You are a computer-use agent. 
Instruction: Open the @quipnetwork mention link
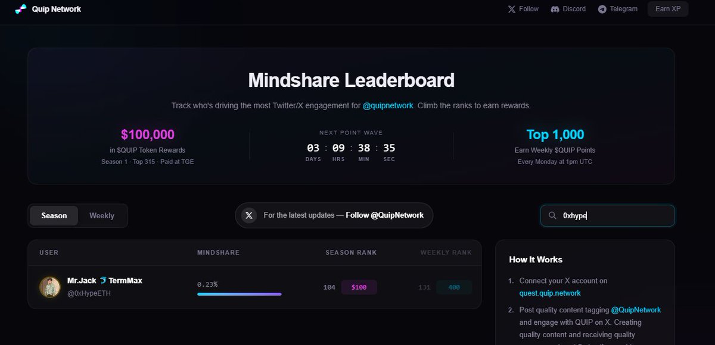coord(388,105)
